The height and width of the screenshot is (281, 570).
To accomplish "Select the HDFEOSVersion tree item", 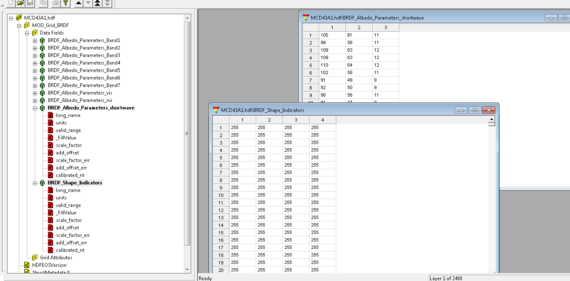I will click(49, 265).
